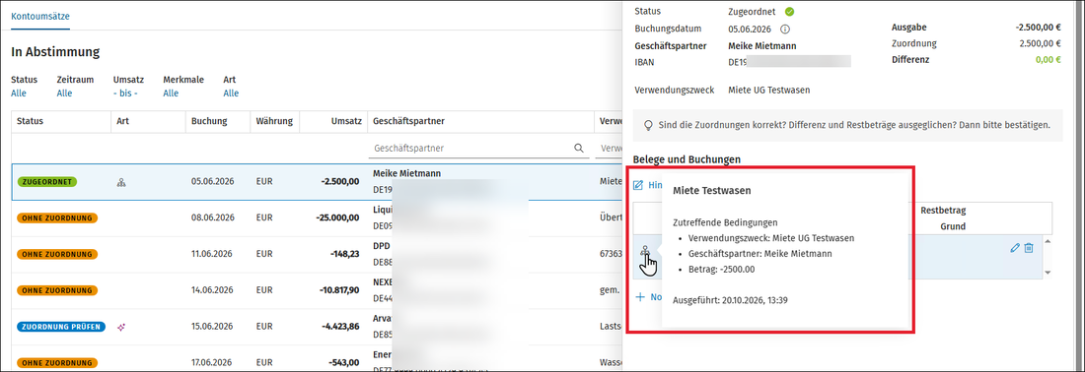Screen dimensions: 1085x372
Task: Select the Ausgeführt 20.10.2026 timestamp
Action: click(731, 300)
